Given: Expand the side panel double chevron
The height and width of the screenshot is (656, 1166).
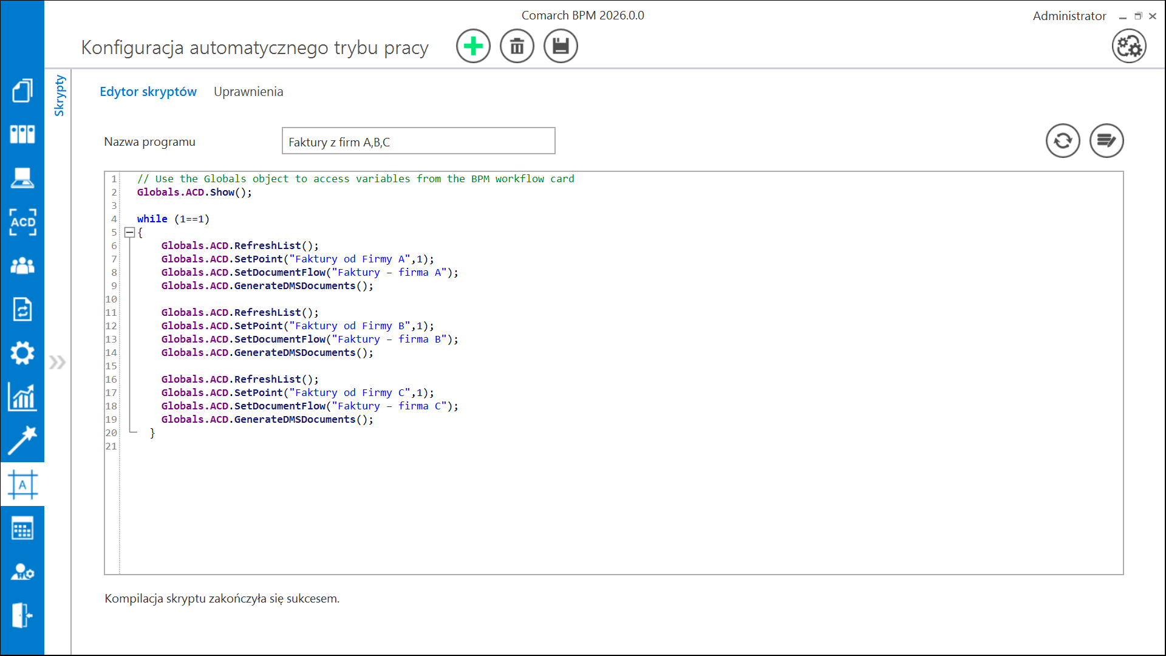Looking at the screenshot, I should 57,363.
